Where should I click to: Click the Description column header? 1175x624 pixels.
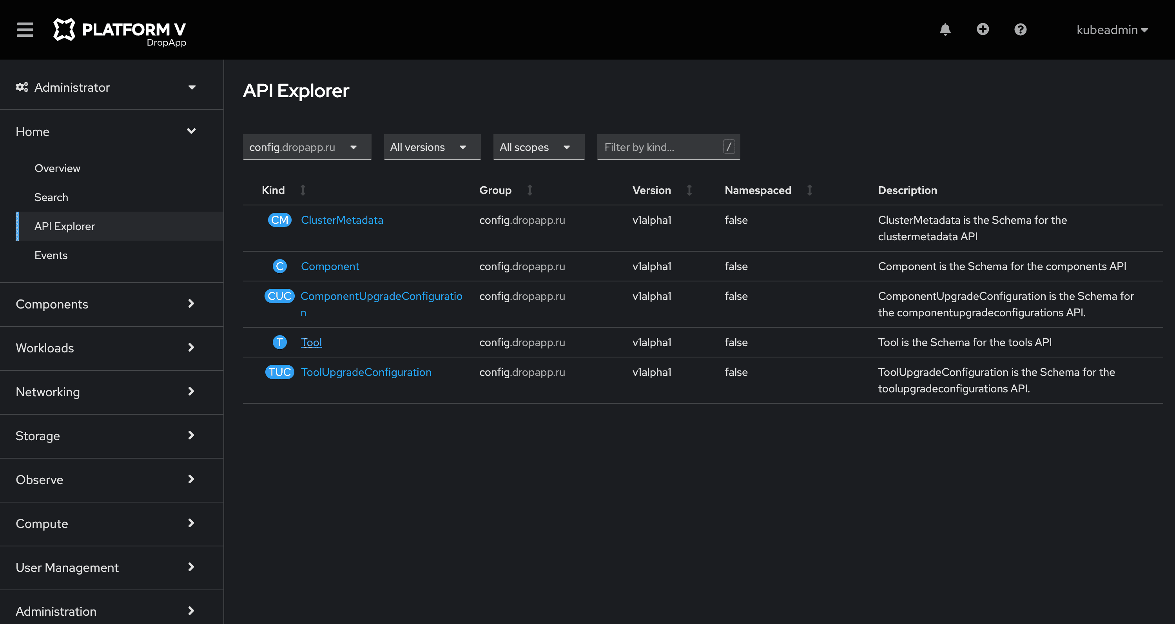click(907, 190)
